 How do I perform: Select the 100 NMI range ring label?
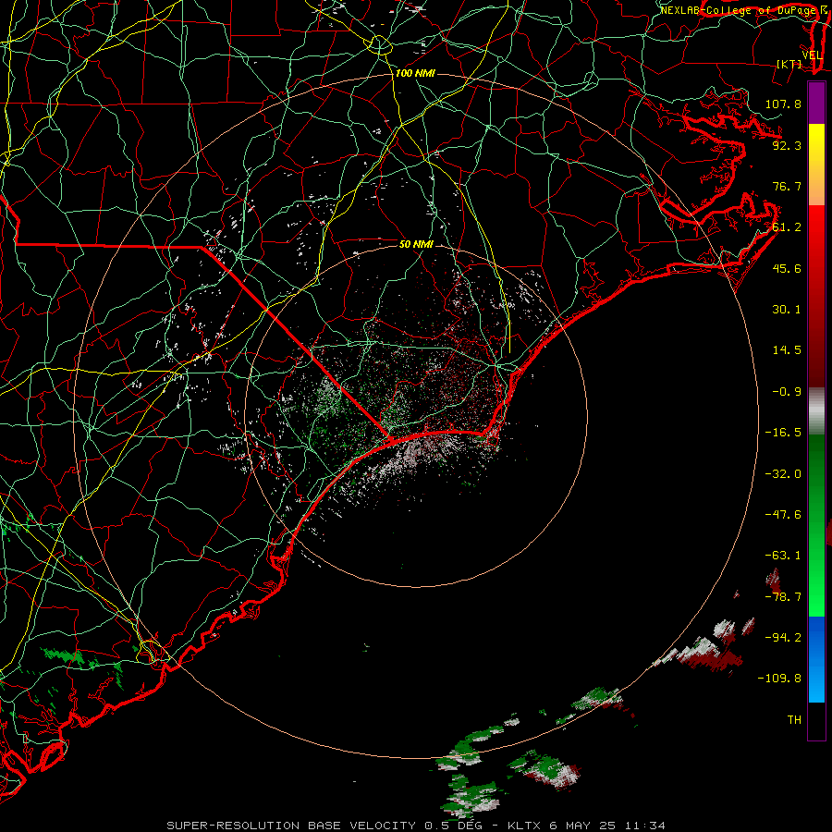tap(415, 73)
